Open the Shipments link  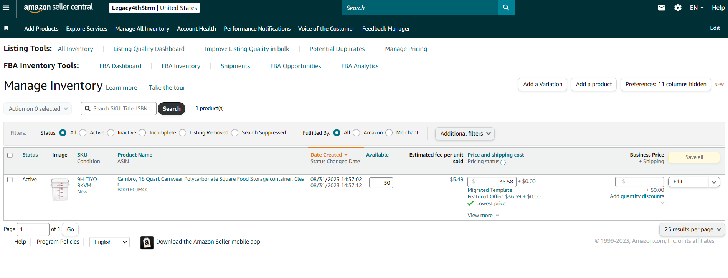(x=235, y=66)
